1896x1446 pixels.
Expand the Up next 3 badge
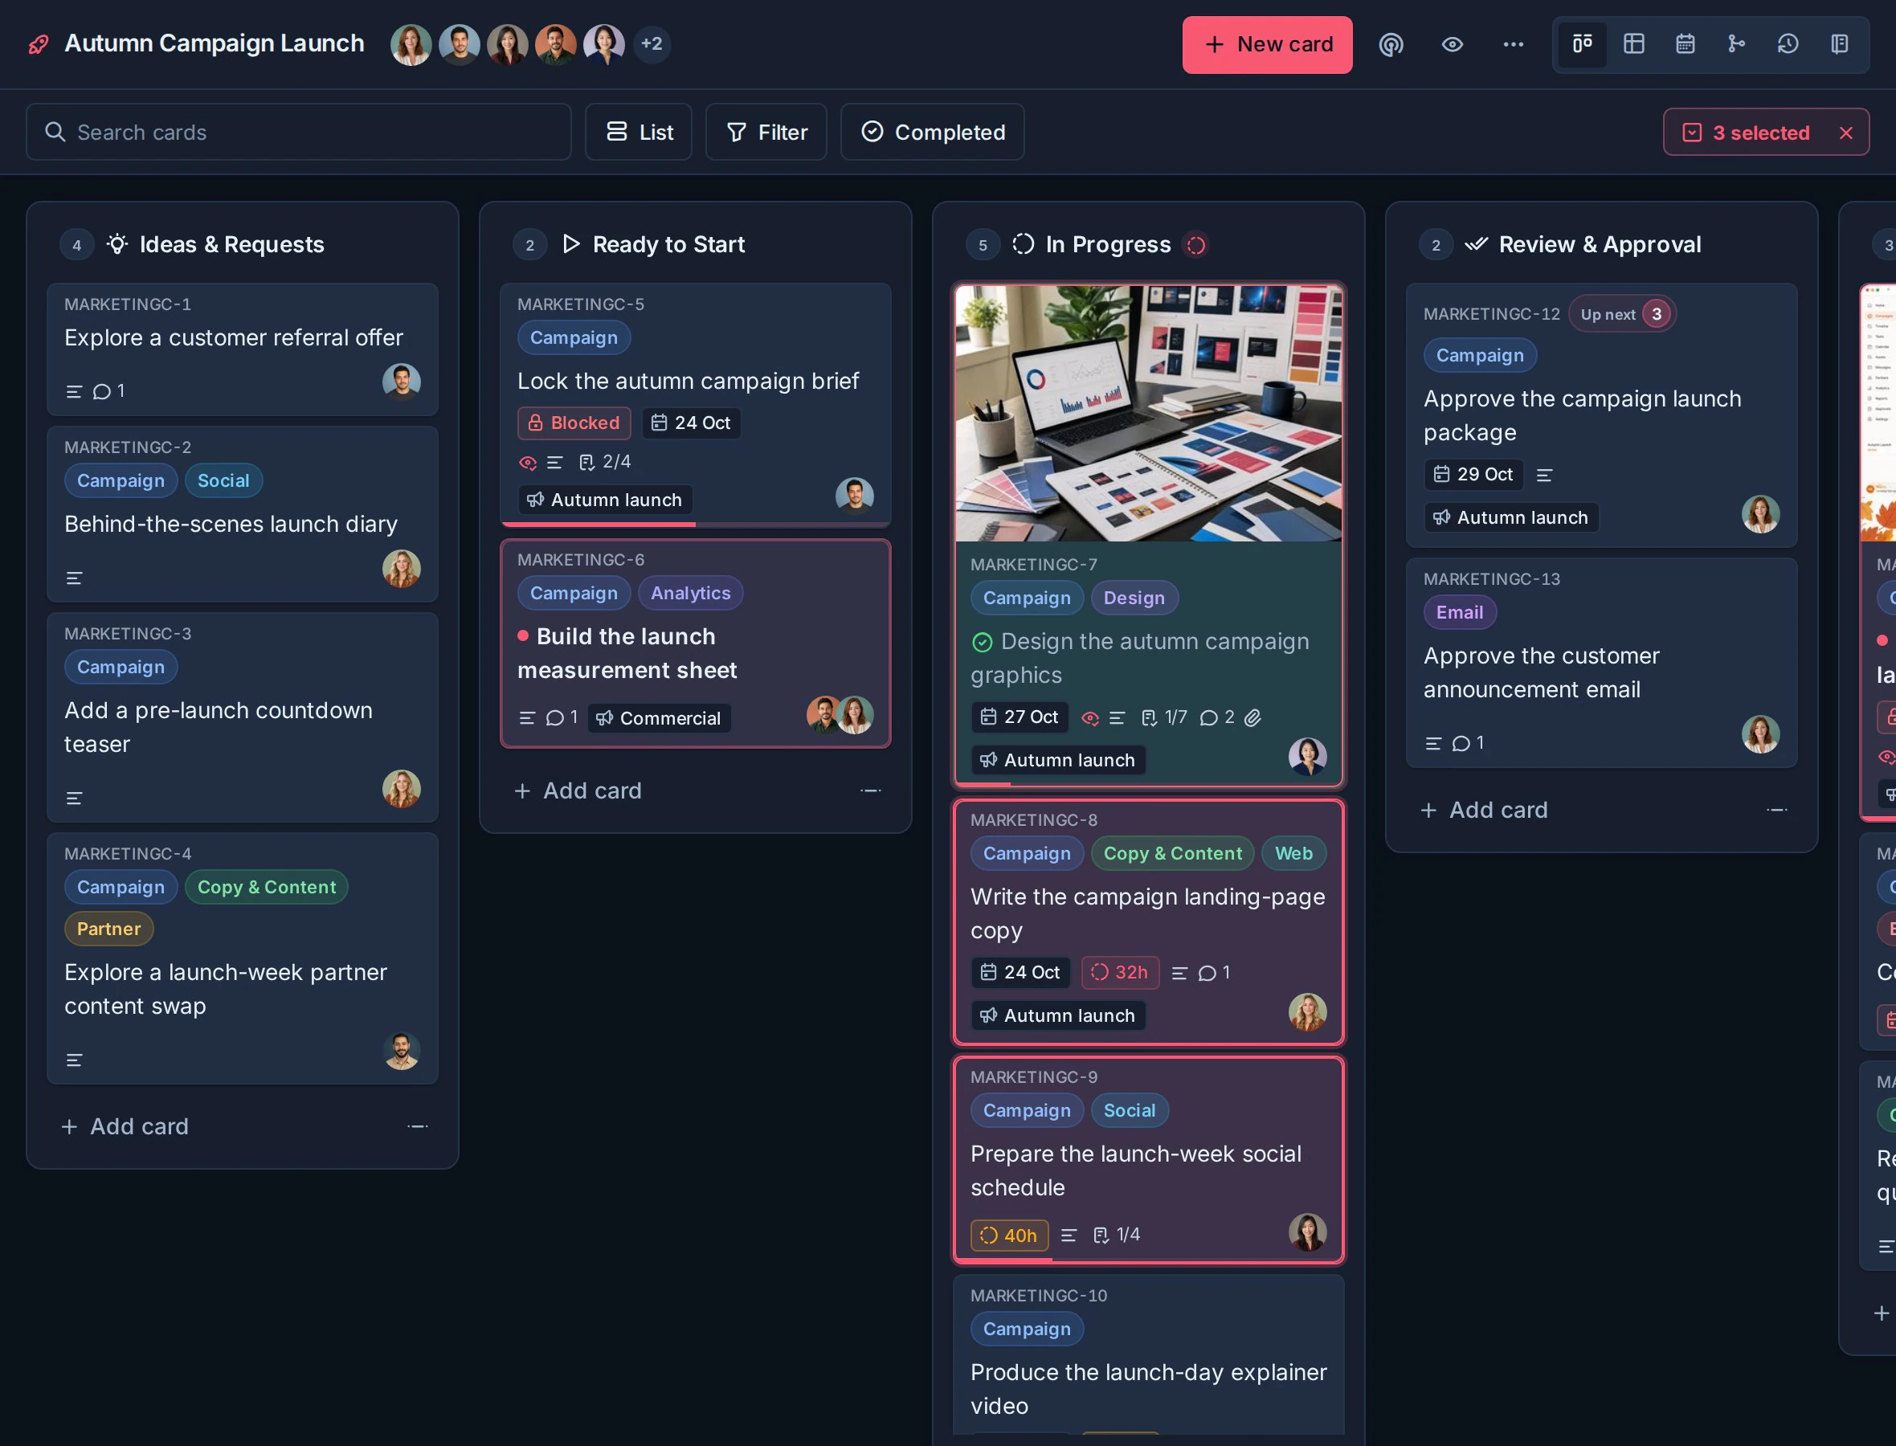pos(1622,314)
